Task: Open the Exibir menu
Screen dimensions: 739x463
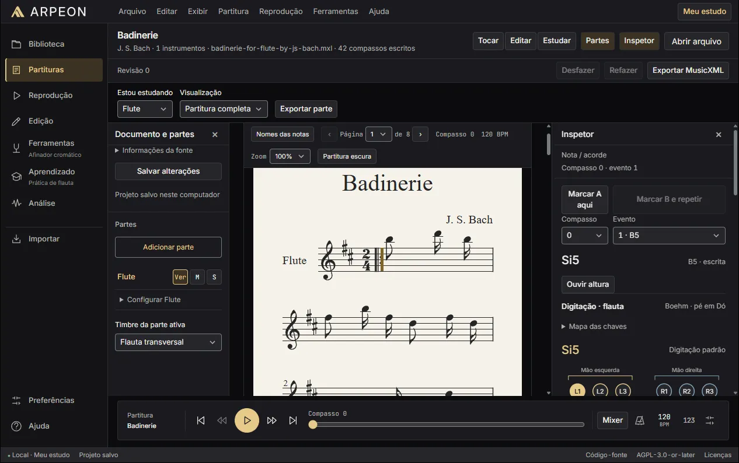Action: tap(198, 12)
